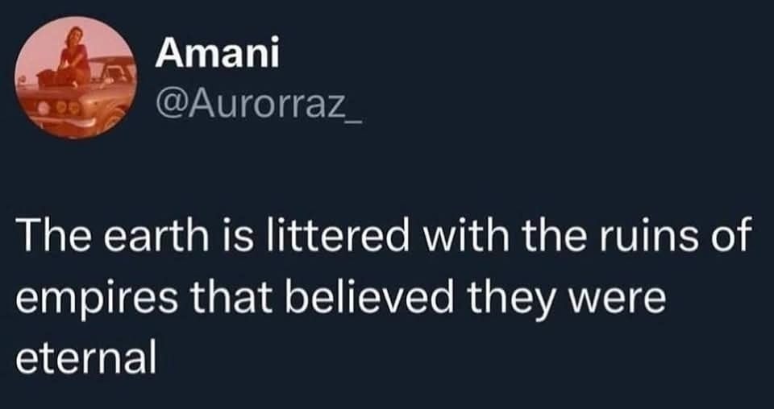Click the person sitting in the avatar photo

pos(75,58)
